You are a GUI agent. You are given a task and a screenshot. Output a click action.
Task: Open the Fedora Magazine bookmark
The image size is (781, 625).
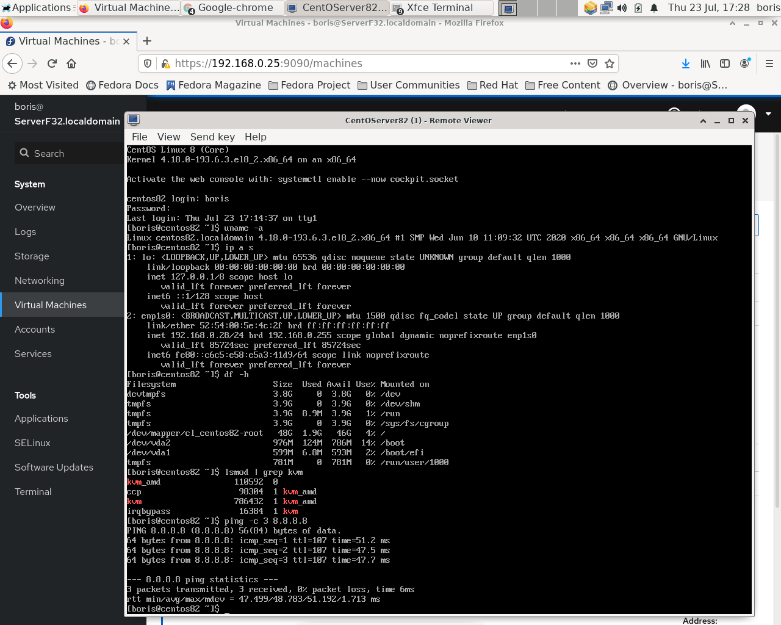(x=214, y=85)
